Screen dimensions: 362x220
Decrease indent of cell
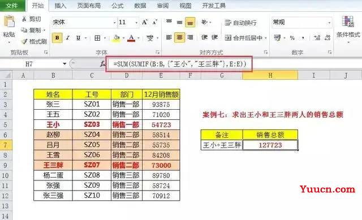204,37
